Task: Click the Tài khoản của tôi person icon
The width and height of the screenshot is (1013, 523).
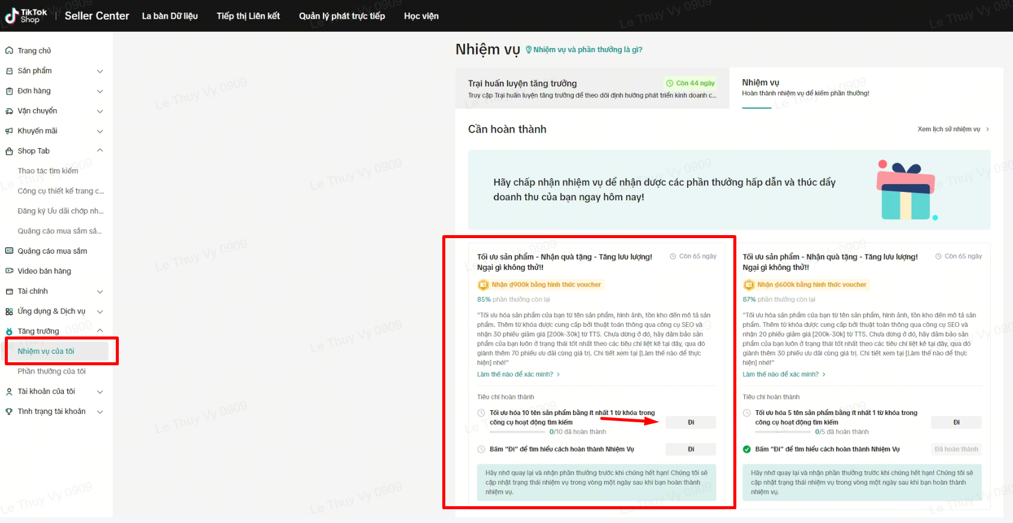Action: click(9, 392)
